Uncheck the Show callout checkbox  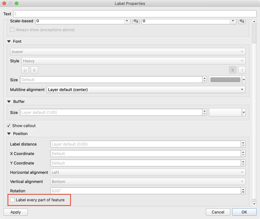point(9,126)
